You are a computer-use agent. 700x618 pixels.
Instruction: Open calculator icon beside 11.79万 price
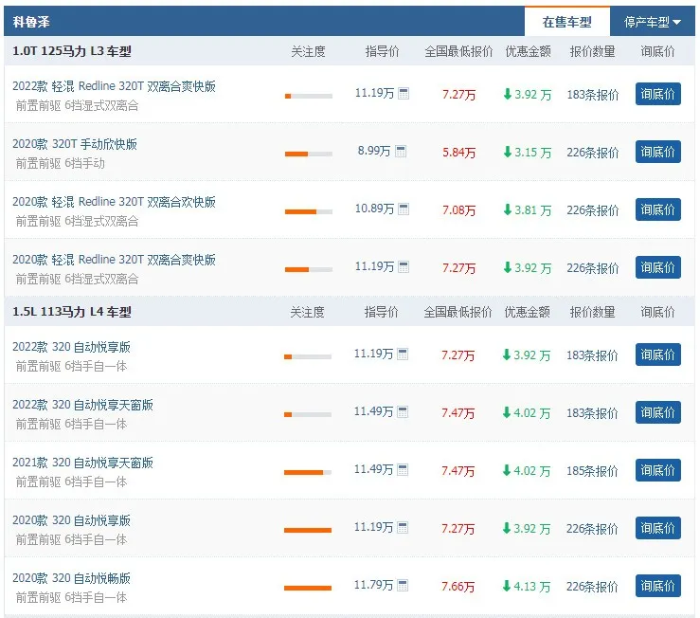(403, 586)
